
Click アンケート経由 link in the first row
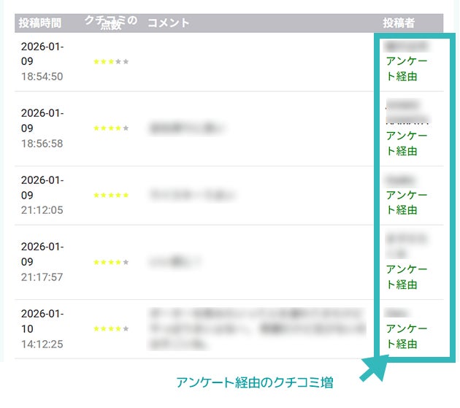[406, 69]
